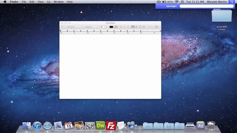The height and width of the screenshot is (133, 237).
Task: Open the third blue folder stack in dock
Action: (x=169, y=126)
